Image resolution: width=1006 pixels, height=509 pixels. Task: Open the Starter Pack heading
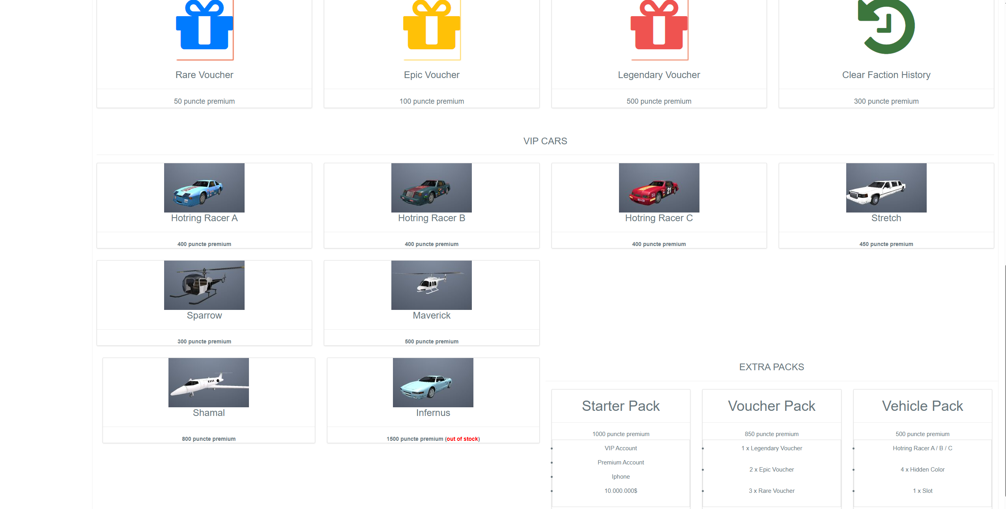tap(621, 406)
